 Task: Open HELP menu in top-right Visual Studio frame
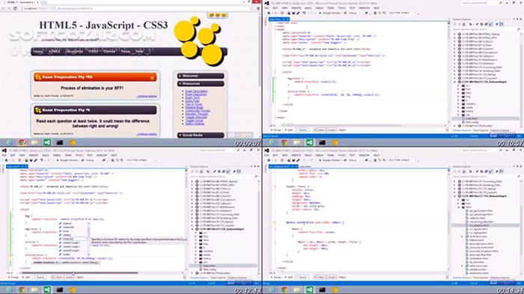[377, 8]
